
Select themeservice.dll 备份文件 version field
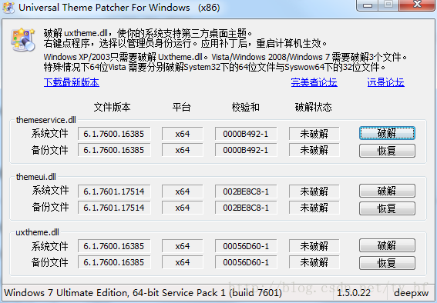114,150
